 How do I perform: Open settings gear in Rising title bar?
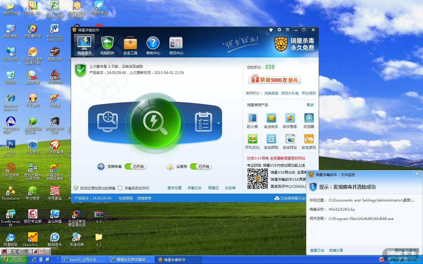point(279,30)
